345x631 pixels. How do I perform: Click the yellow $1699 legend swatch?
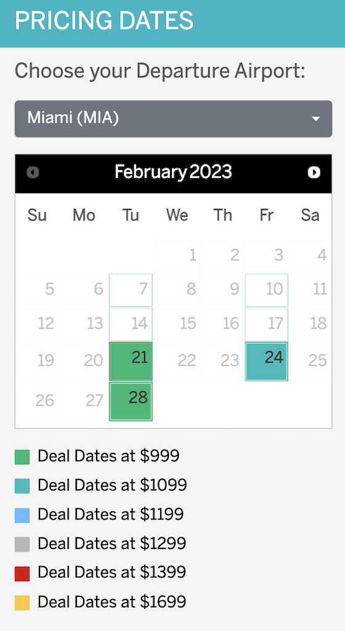tap(22, 603)
